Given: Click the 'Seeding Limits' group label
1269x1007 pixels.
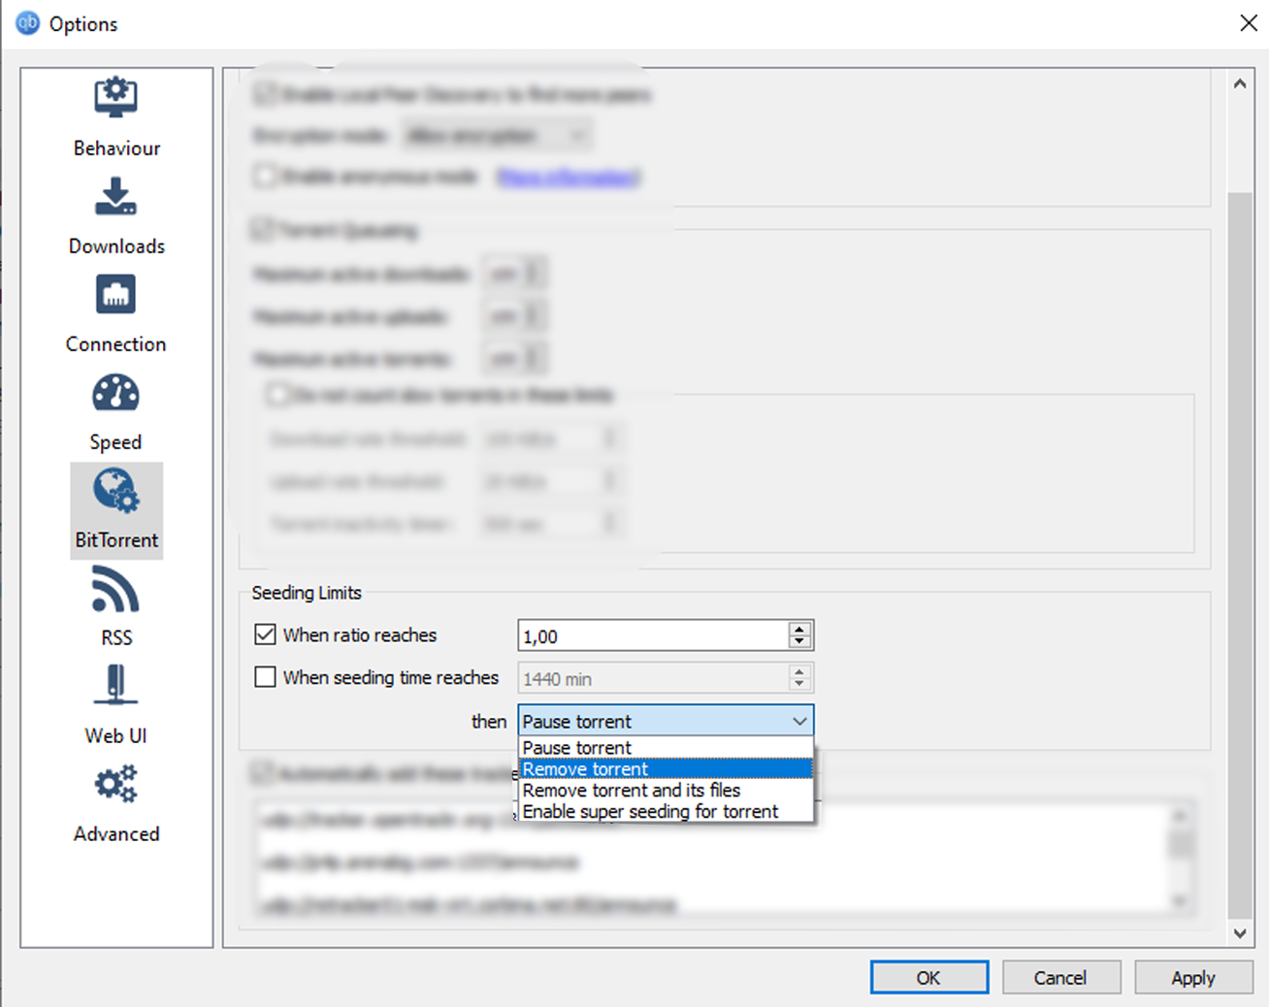Looking at the screenshot, I should coord(307,593).
